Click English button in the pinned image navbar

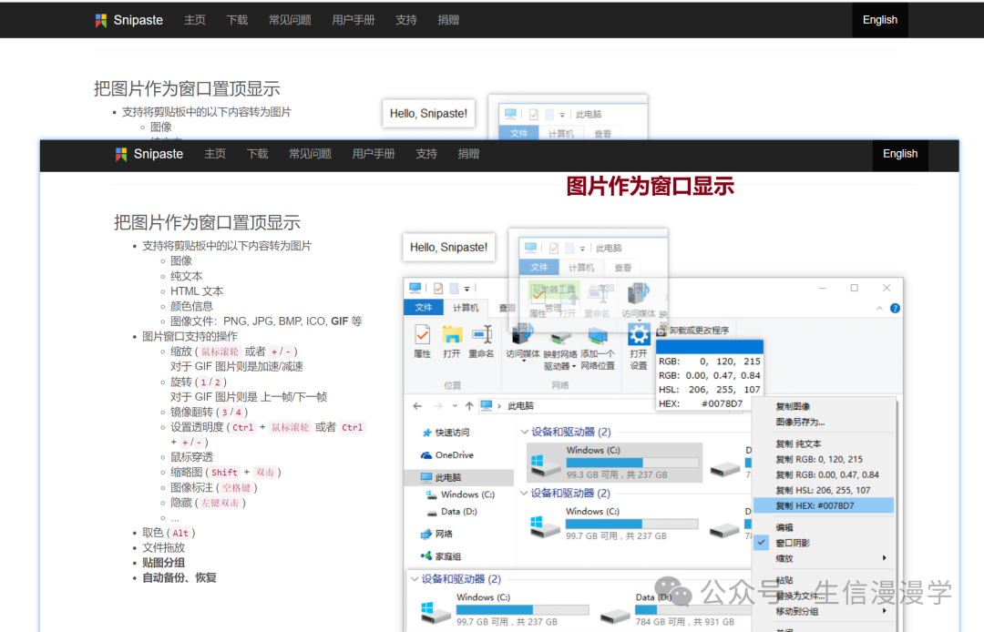[900, 154]
